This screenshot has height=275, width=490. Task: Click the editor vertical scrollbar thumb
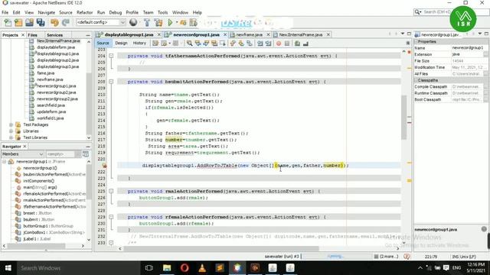point(403,117)
